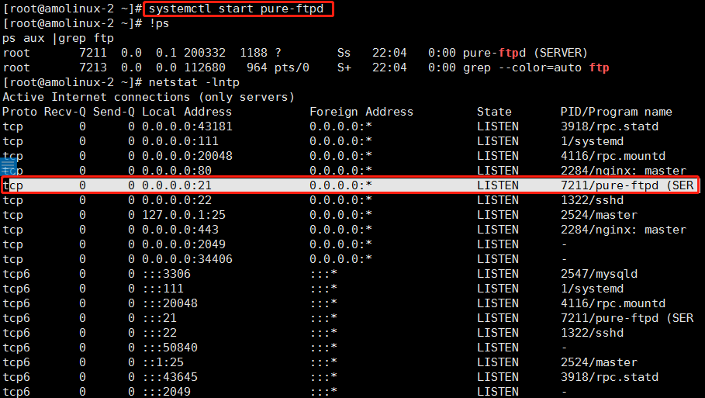
Task: Click '1322/sshd' in the 0.0.0.0:22 row
Action: pos(592,201)
